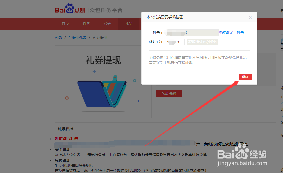Click the 5元可提现每周限兑8张 text

[74, 165]
